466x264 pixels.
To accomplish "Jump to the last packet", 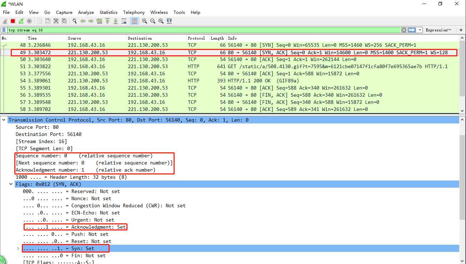I will pyautogui.click(x=116, y=21).
